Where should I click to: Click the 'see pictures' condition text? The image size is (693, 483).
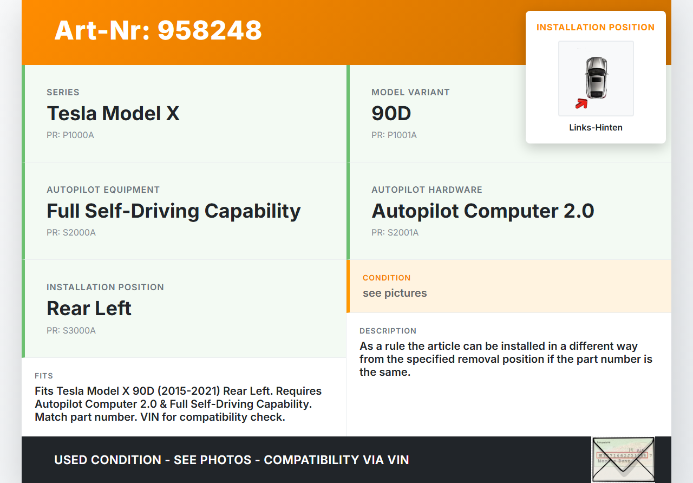395,293
